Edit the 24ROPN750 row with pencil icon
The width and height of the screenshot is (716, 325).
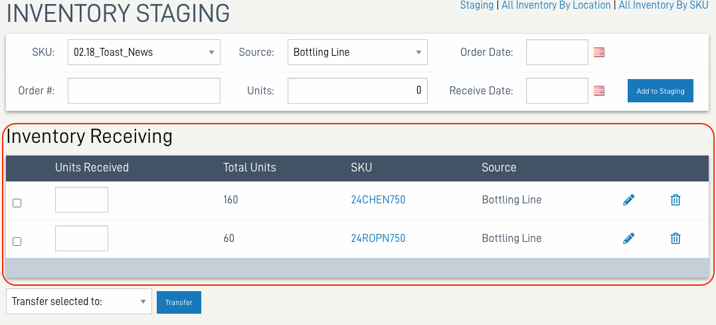pyautogui.click(x=629, y=238)
